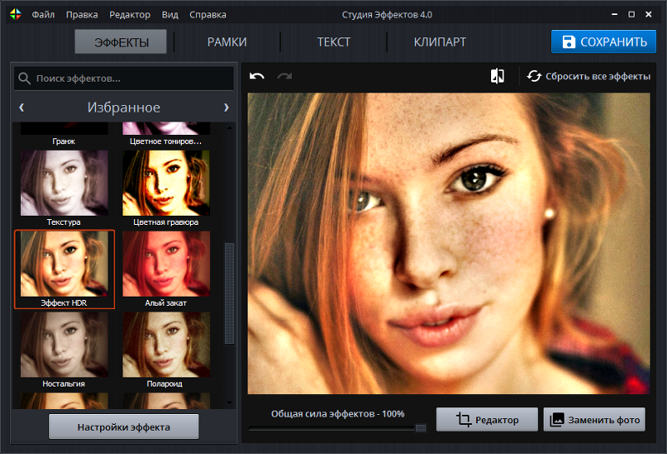Image resolution: width=667 pixels, height=454 pixels.
Task: Click the scroll down arrow of effects list
Action: (230, 402)
